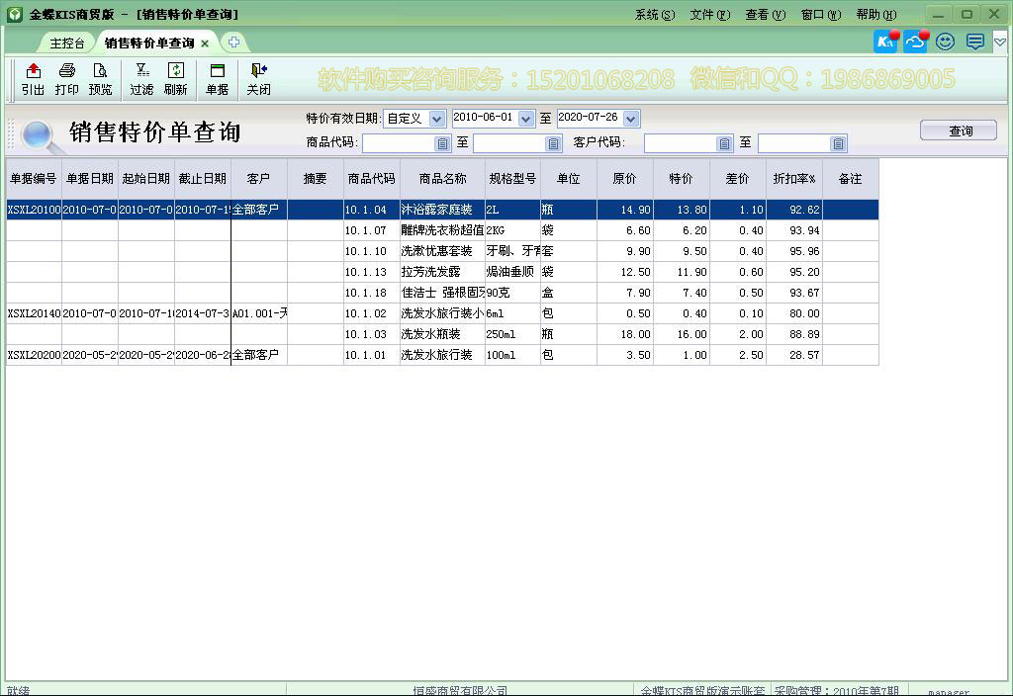This screenshot has width=1013, height=696.
Task: Open the 单据 document toolbar icon
Action: (216, 79)
